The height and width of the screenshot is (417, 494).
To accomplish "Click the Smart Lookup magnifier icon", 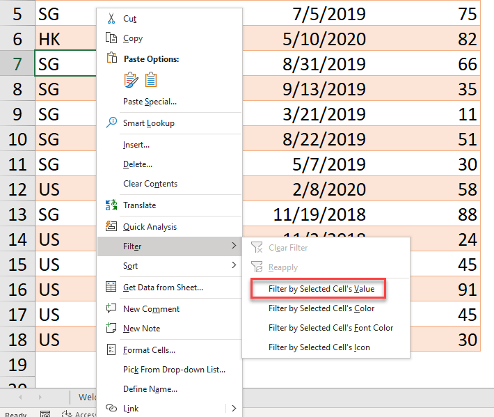I will [x=111, y=123].
